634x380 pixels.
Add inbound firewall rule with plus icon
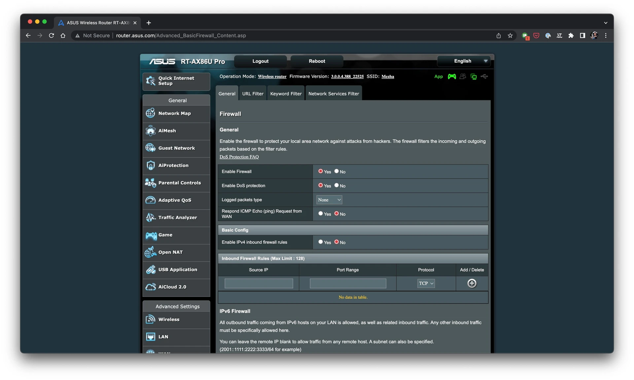point(472,283)
